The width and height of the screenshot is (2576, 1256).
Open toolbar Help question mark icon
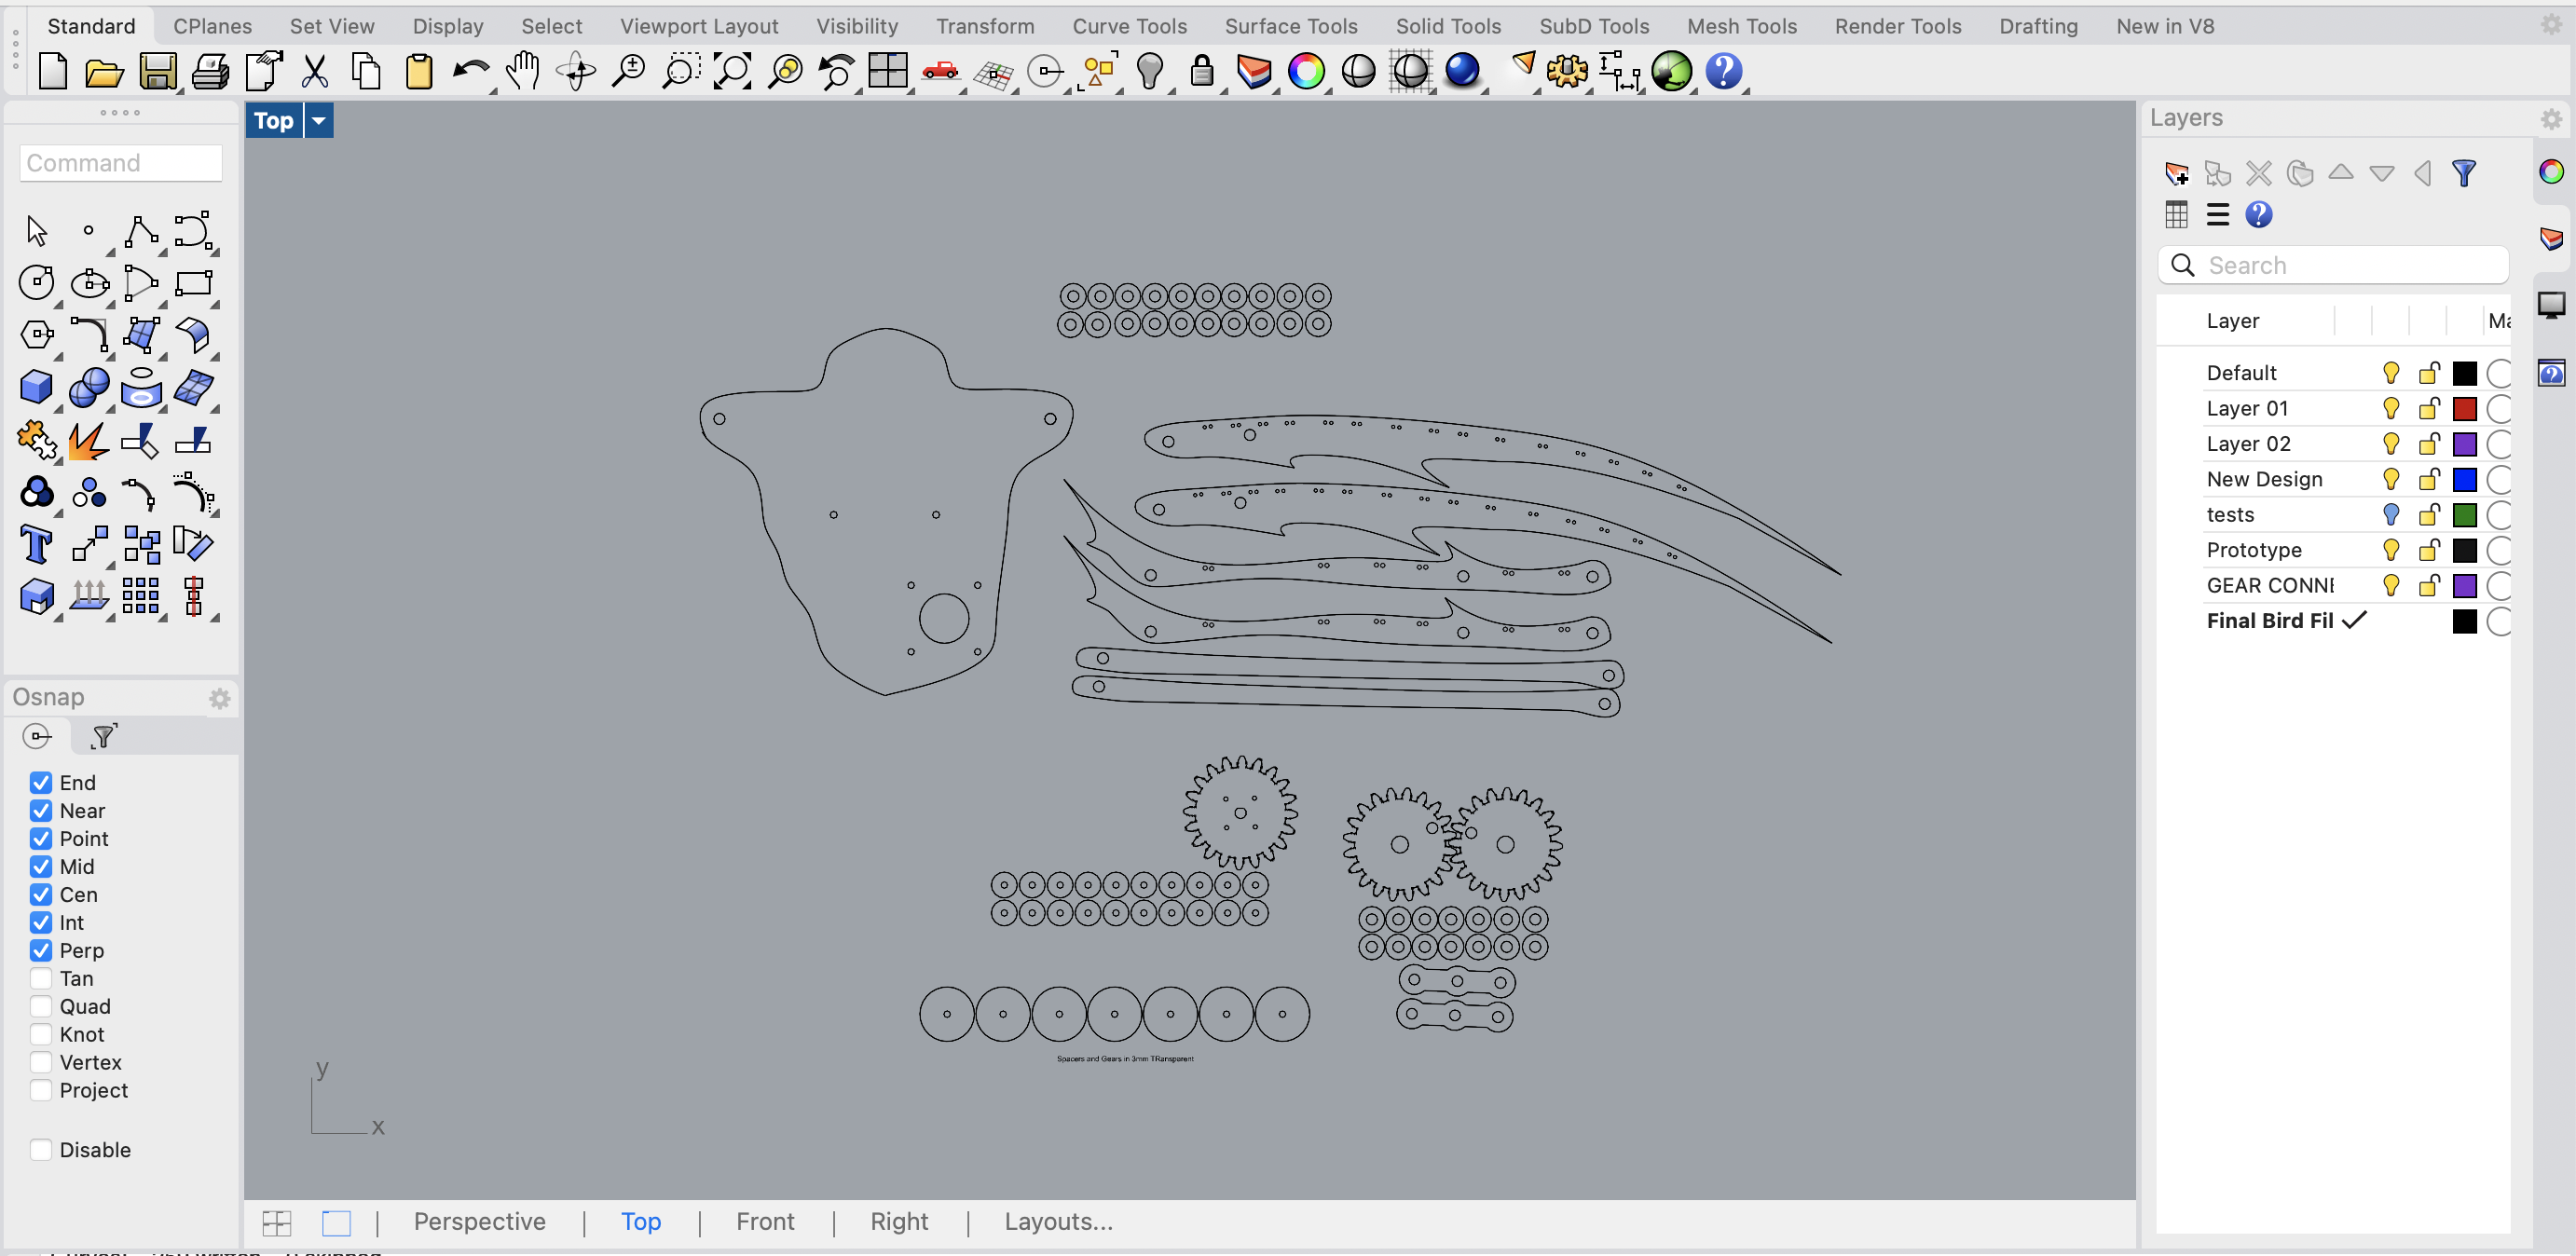[1724, 72]
